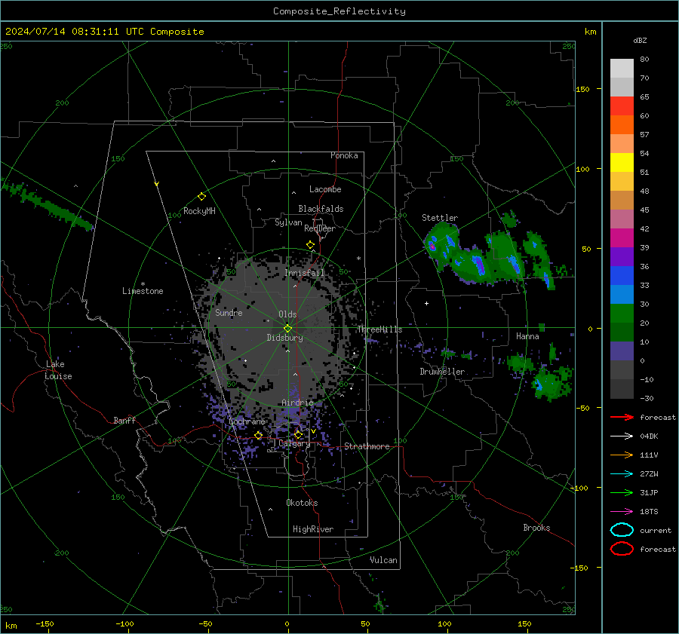Click the RockyMH label

click(x=199, y=211)
